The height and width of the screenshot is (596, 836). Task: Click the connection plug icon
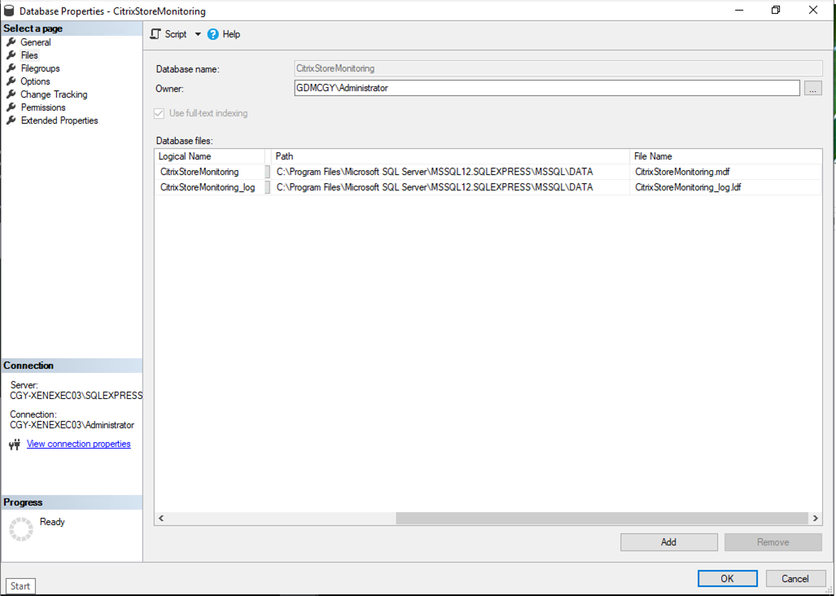(x=15, y=444)
